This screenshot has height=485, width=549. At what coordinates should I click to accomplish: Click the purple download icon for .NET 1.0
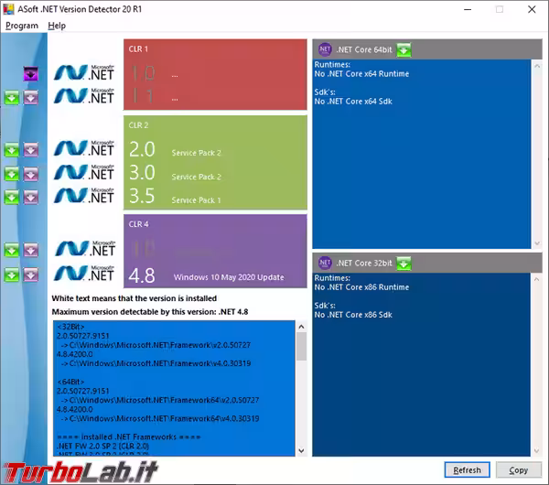coord(31,74)
